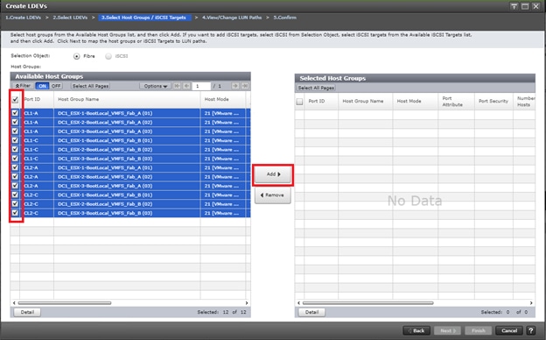Uncheck row CL2-A DC1_ESX-3-BootLocal_VMFS_Fab_A (03)
This screenshot has width=546, height=340.
(x=15, y=186)
